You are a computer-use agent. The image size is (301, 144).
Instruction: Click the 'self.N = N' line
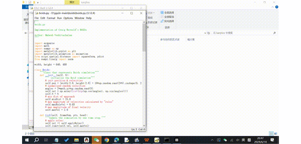pos(52,94)
